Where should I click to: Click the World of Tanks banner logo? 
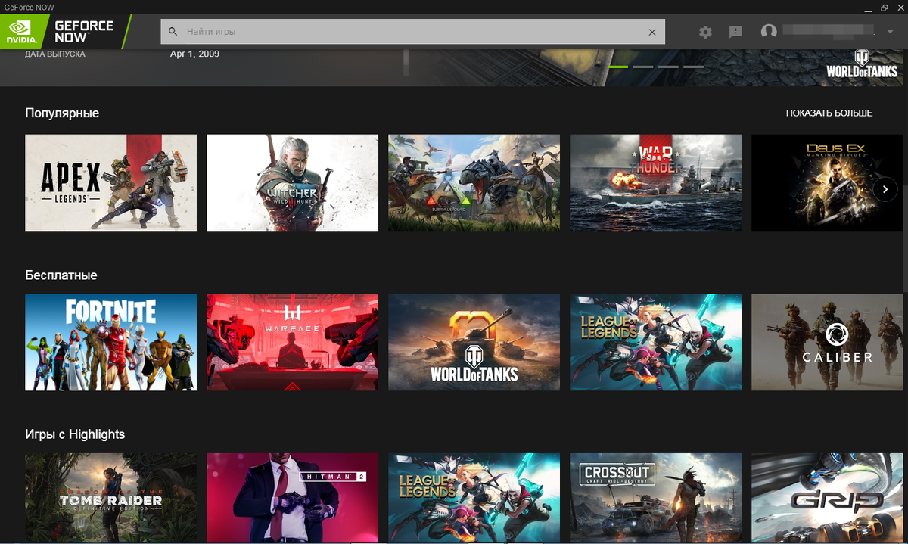[862, 64]
